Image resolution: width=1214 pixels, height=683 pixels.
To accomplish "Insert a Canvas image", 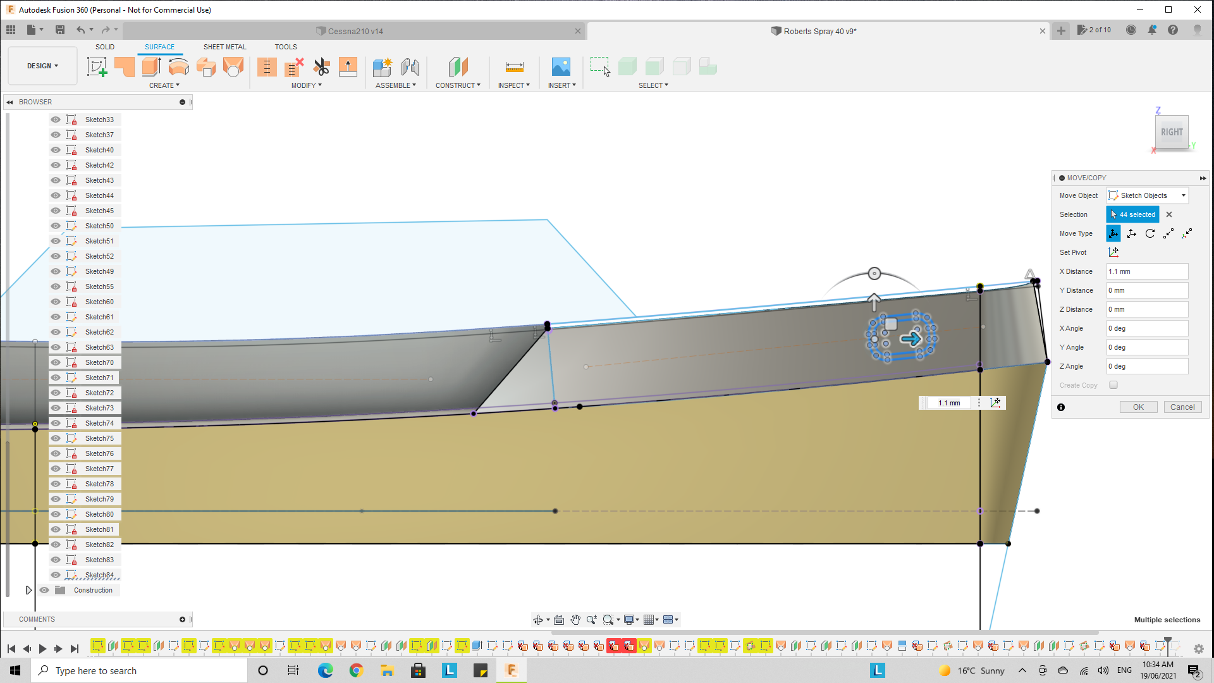I will click(x=561, y=66).
